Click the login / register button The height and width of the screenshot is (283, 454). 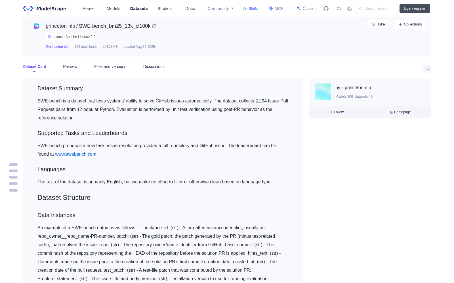point(415,8)
